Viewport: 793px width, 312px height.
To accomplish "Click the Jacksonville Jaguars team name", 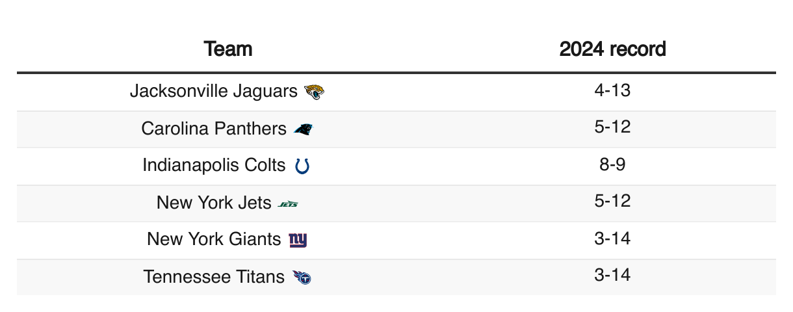I will (x=213, y=91).
